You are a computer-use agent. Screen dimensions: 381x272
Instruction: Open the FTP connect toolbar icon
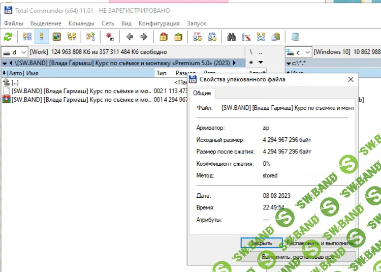click(198, 37)
